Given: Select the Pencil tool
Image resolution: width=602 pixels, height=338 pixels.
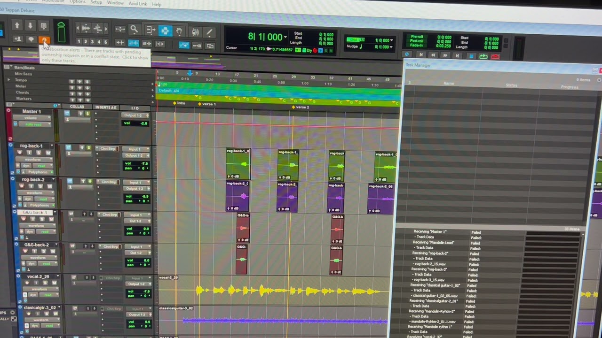Looking at the screenshot, I should point(209,32).
